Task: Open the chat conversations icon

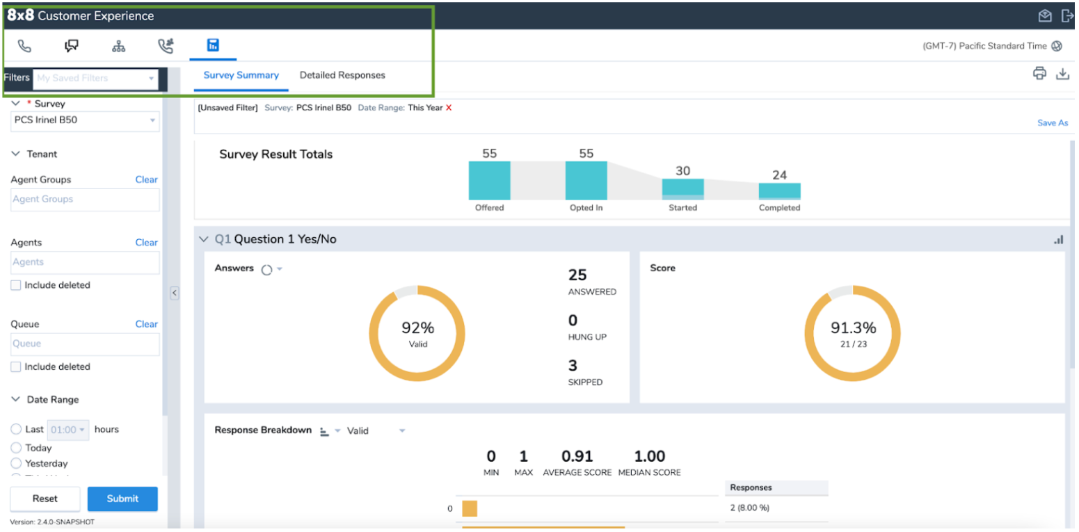Action: [72, 46]
